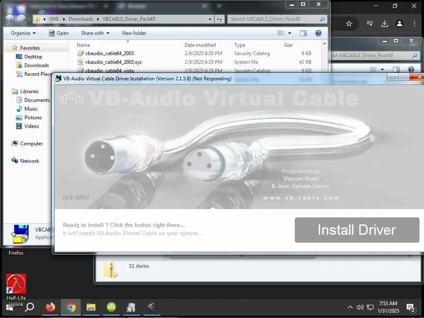Go back with Explorer back arrow
The height and width of the screenshot is (318, 424).
pyautogui.click(x=10, y=19)
